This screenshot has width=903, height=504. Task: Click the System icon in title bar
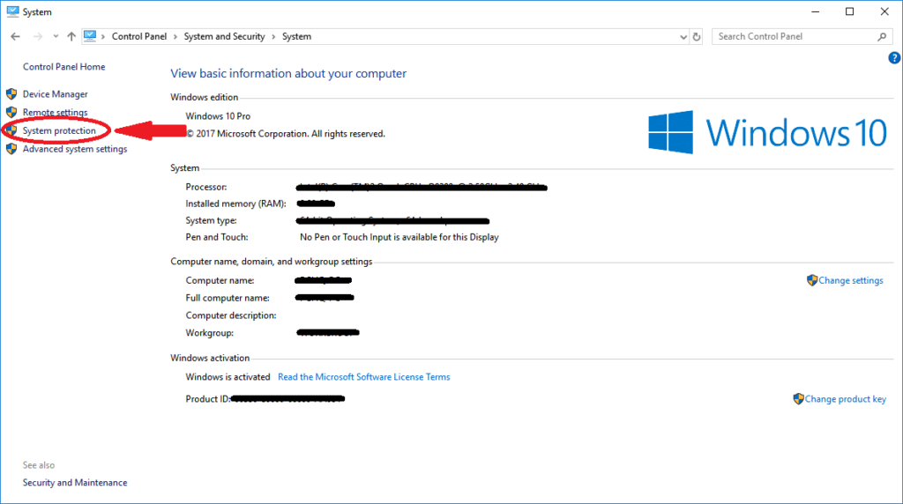pyautogui.click(x=11, y=11)
